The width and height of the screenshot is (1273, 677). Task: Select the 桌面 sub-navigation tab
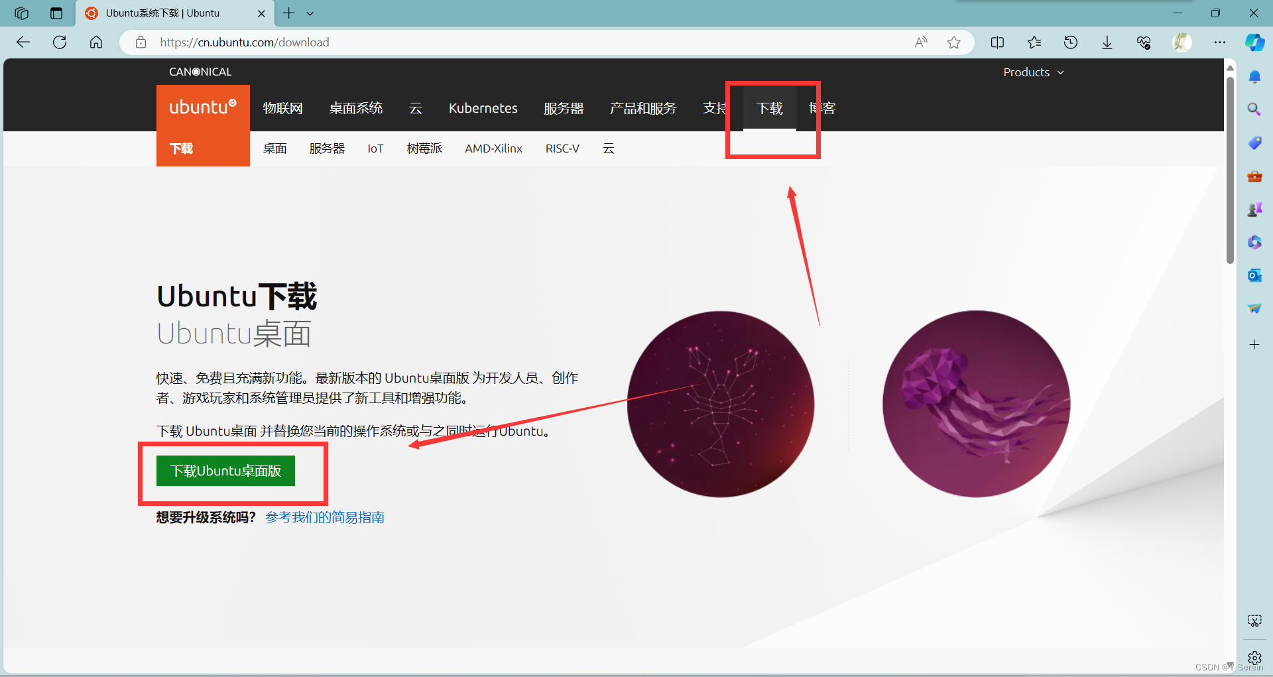[275, 149]
